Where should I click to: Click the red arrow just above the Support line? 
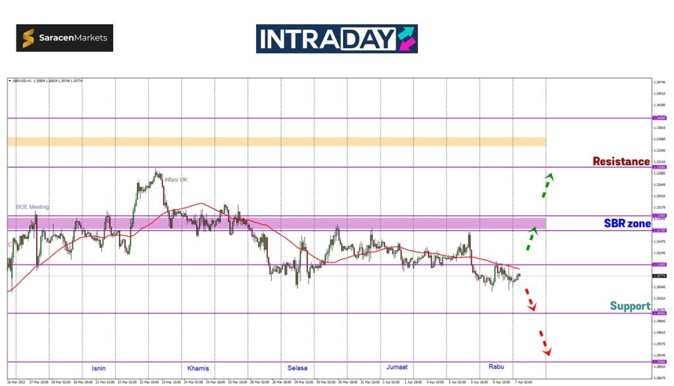coord(529,299)
